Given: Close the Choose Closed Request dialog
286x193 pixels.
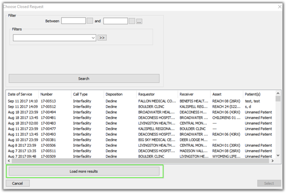Looking at the screenshot, I should (280, 7).
